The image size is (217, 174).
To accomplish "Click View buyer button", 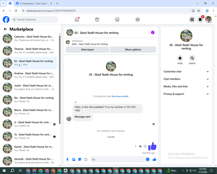I will (87, 50).
